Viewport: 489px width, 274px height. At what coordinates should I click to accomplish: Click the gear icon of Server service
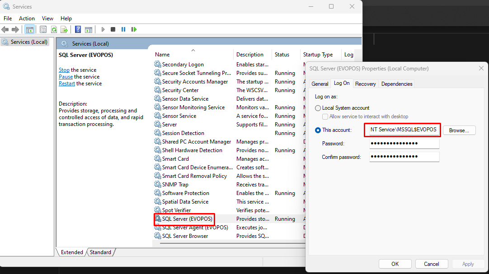(158, 124)
